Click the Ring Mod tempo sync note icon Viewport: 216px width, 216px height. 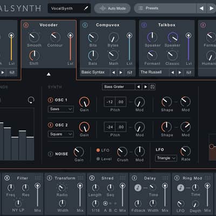pos(180,188)
